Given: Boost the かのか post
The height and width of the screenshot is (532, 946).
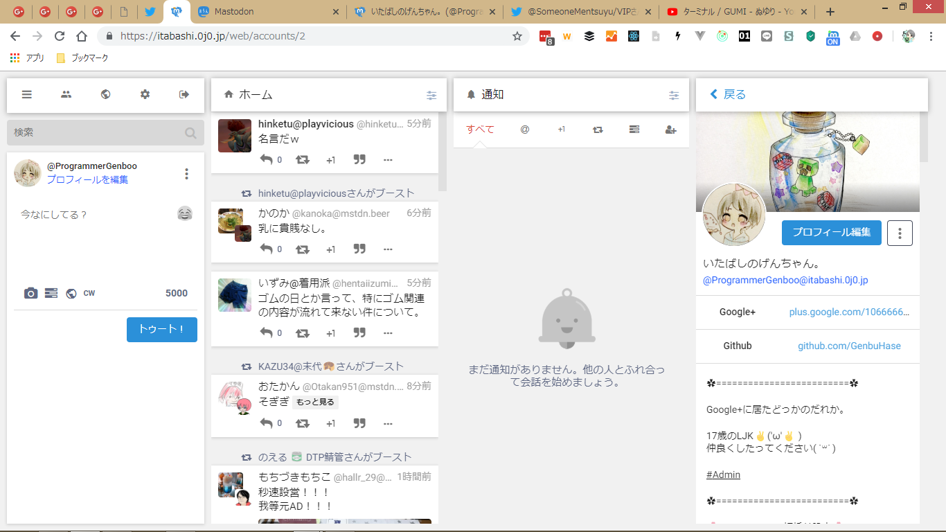Looking at the screenshot, I should click(303, 249).
